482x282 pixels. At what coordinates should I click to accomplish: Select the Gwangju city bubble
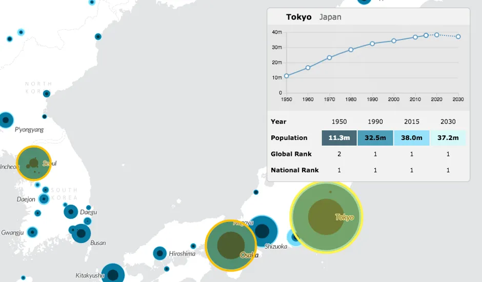coord(32,232)
